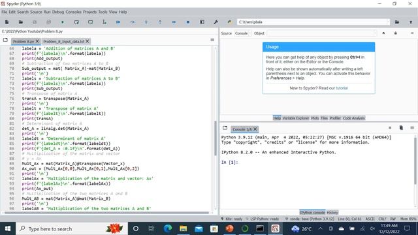Image resolution: width=418 pixels, height=235 pixels.
Task: Switch to the Plots pane
Action: 315,118
